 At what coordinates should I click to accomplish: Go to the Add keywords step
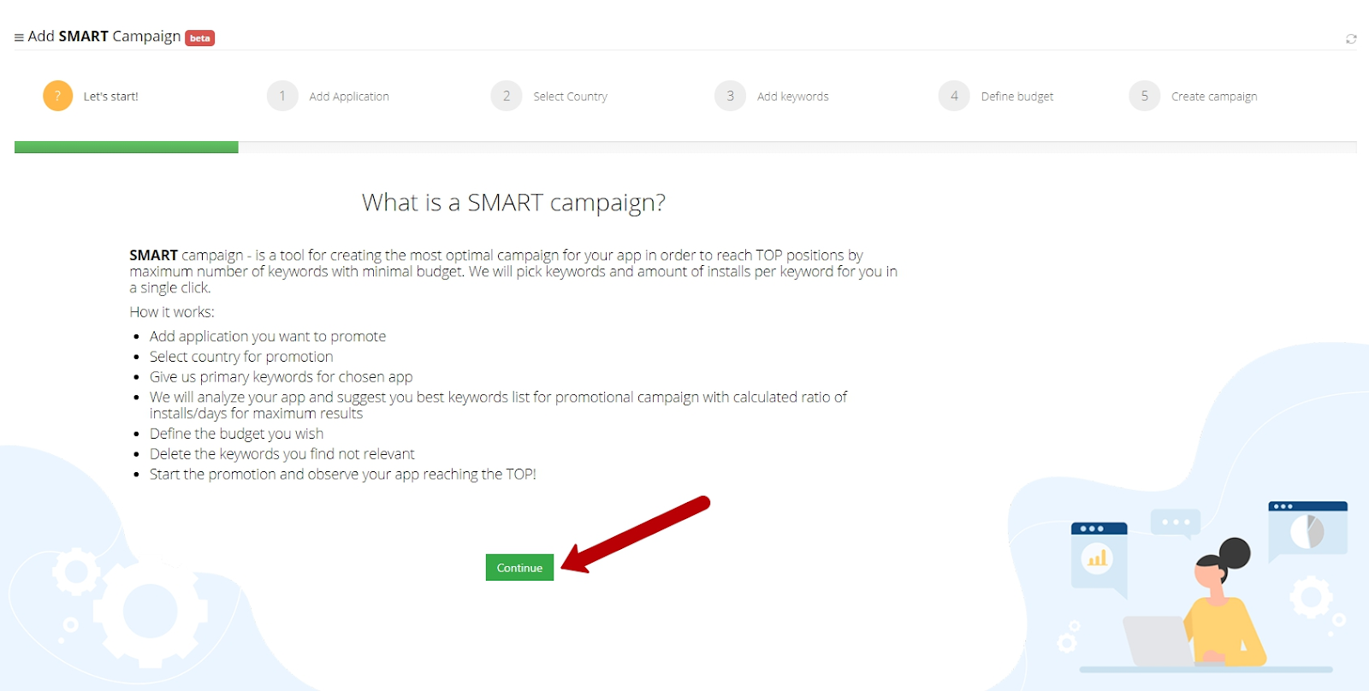[x=793, y=97]
